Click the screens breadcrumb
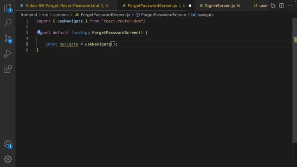Viewport: 297px width, 167px height. pos(61,15)
